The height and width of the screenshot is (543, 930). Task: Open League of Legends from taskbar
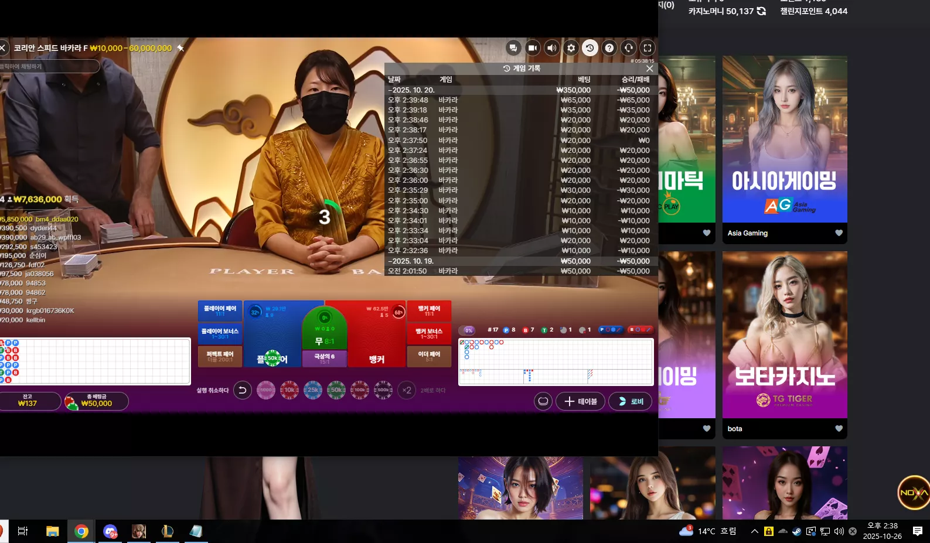168,531
